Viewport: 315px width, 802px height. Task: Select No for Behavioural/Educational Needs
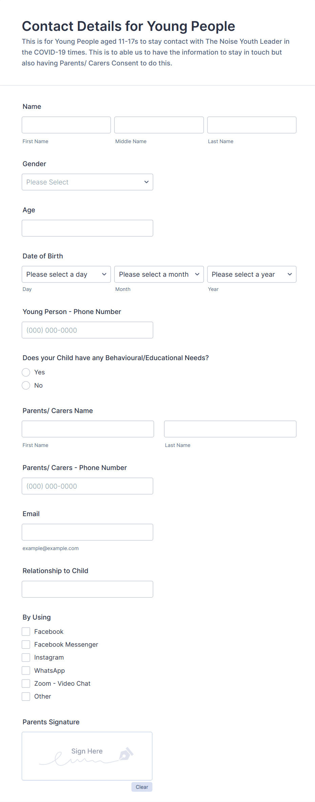click(x=26, y=385)
